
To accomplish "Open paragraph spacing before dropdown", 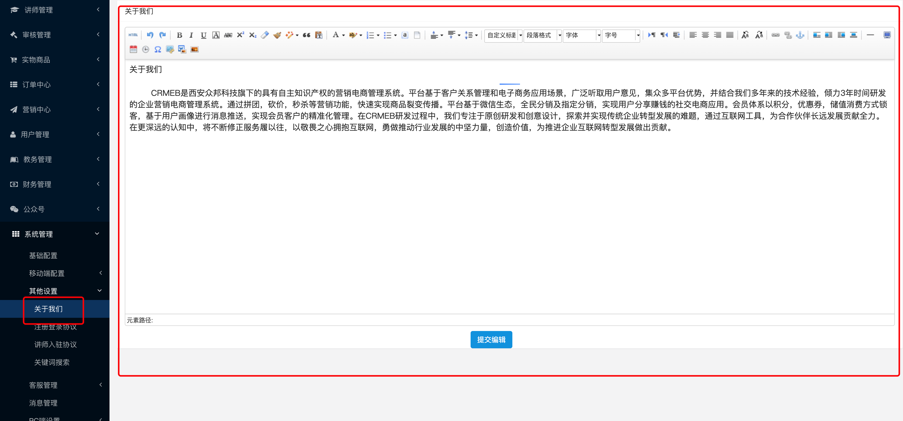I will (x=442, y=35).
